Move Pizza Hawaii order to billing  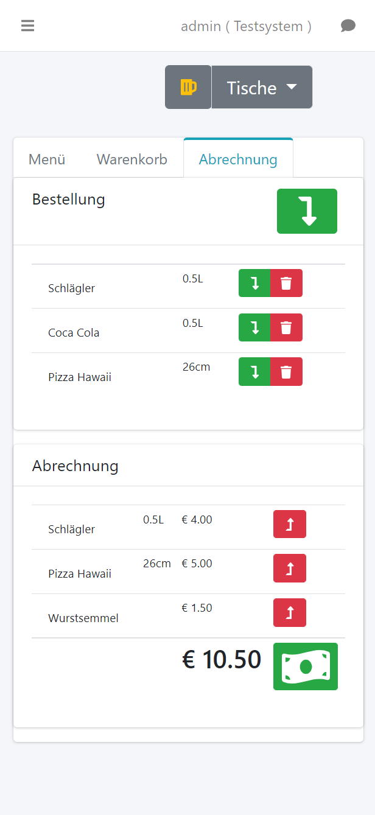pos(254,372)
